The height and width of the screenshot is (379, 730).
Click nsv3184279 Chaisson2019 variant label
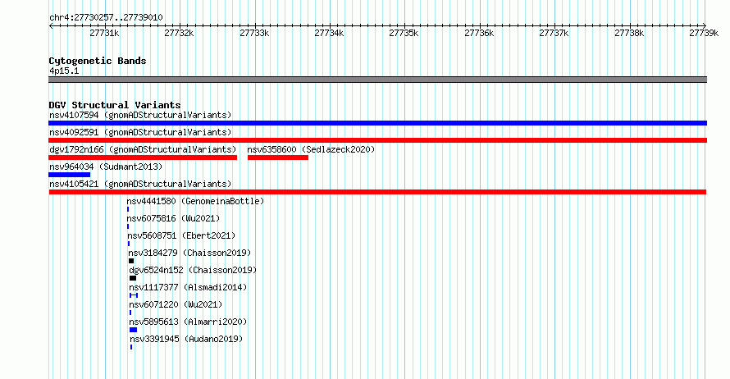[190, 253]
